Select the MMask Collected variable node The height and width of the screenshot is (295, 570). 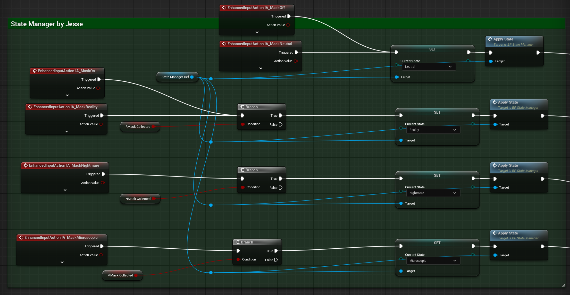120,275
